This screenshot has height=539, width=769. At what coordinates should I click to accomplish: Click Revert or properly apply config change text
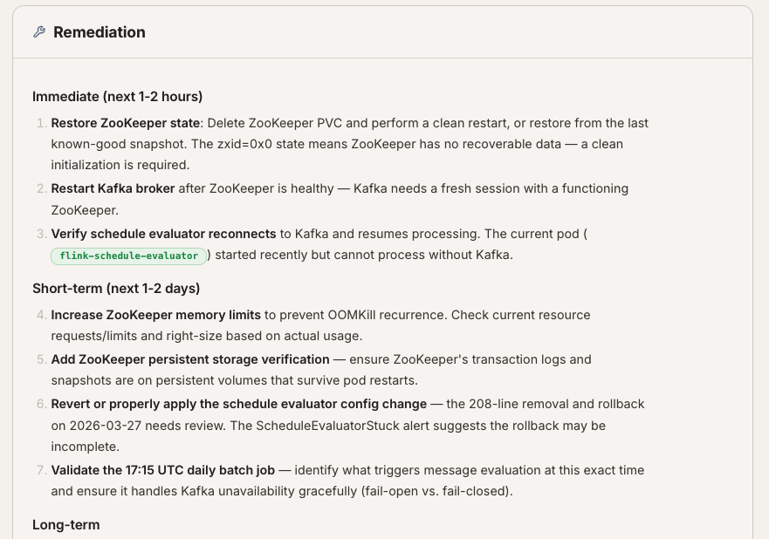pos(239,404)
